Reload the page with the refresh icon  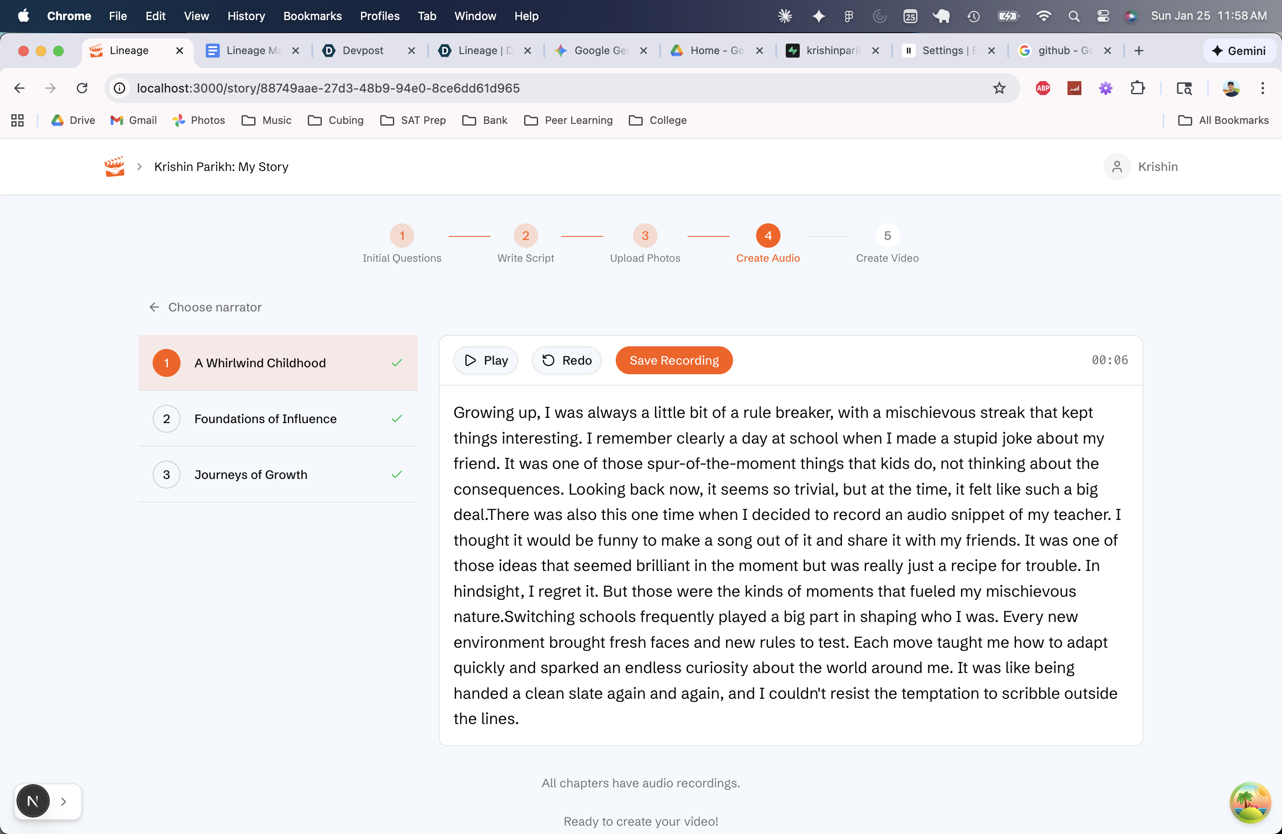[82, 88]
